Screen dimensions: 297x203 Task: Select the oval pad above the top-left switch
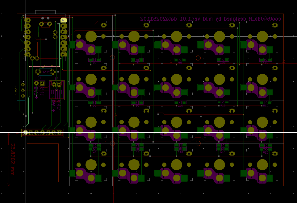coord(104,25)
